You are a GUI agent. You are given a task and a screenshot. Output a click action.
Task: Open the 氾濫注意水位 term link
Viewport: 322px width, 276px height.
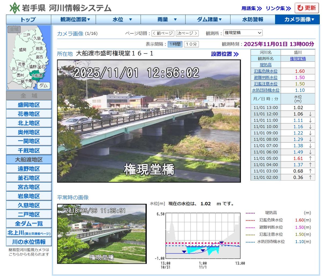(x=266, y=84)
